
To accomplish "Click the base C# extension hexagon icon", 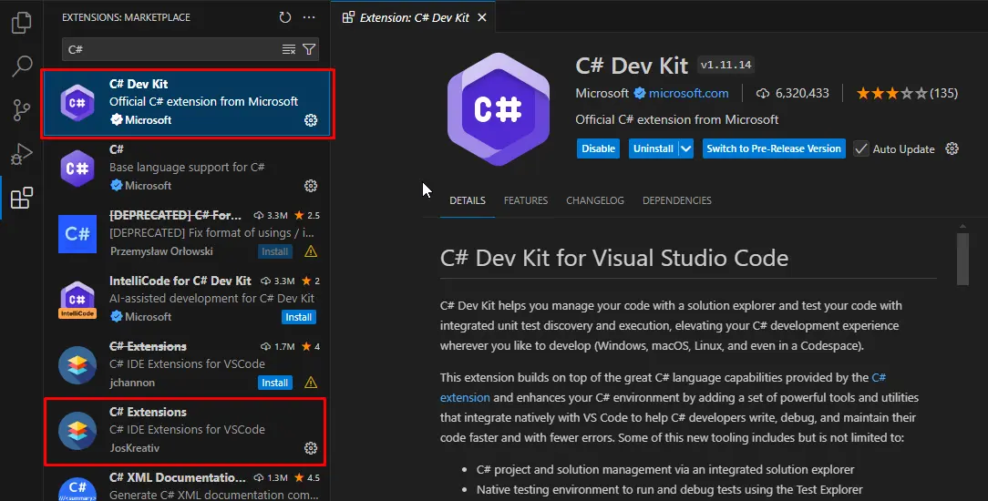I will (77, 168).
